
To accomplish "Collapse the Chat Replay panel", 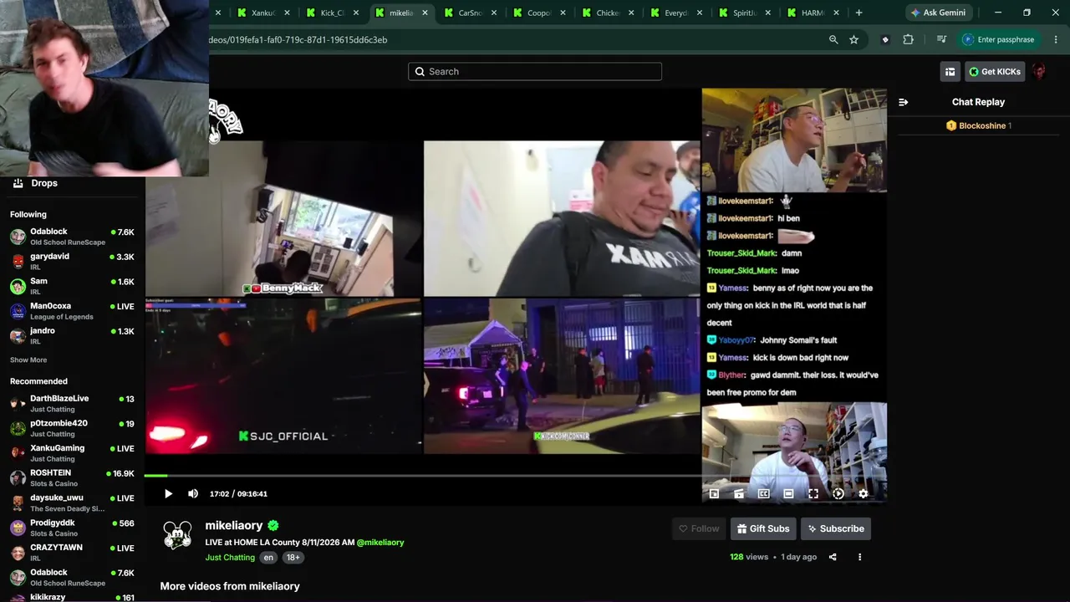I will point(903,102).
